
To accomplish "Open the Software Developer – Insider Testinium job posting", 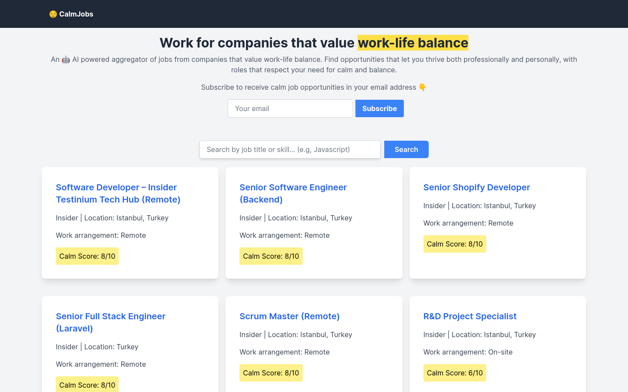I will pos(118,193).
